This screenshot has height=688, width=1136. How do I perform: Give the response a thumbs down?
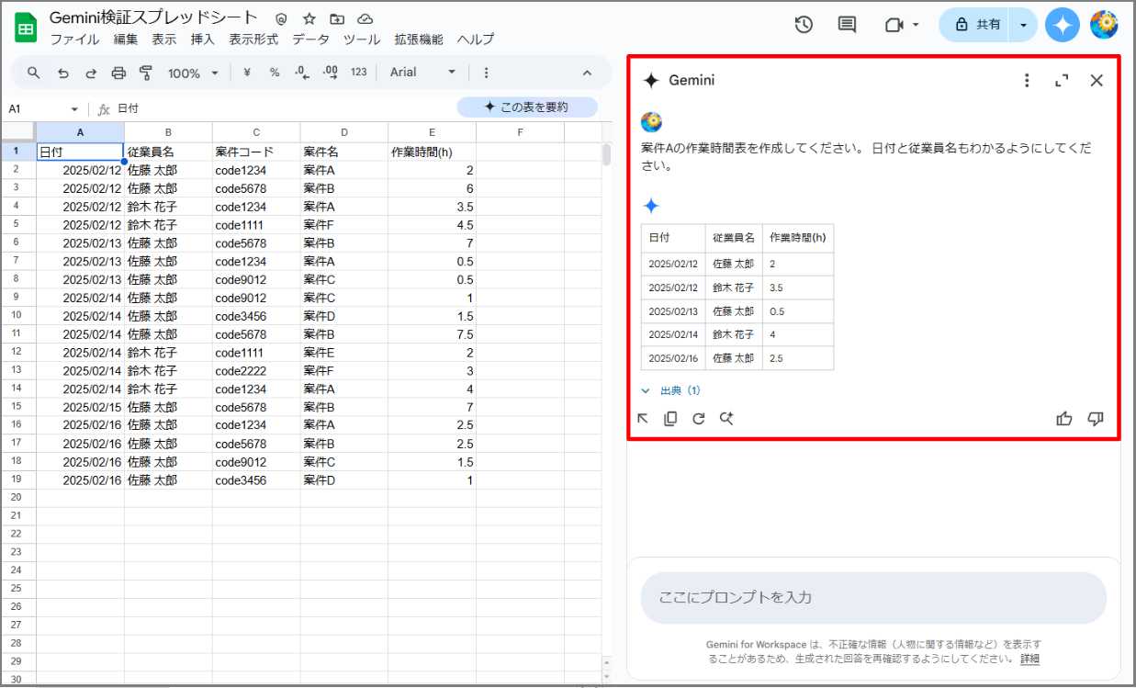click(1096, 419)
